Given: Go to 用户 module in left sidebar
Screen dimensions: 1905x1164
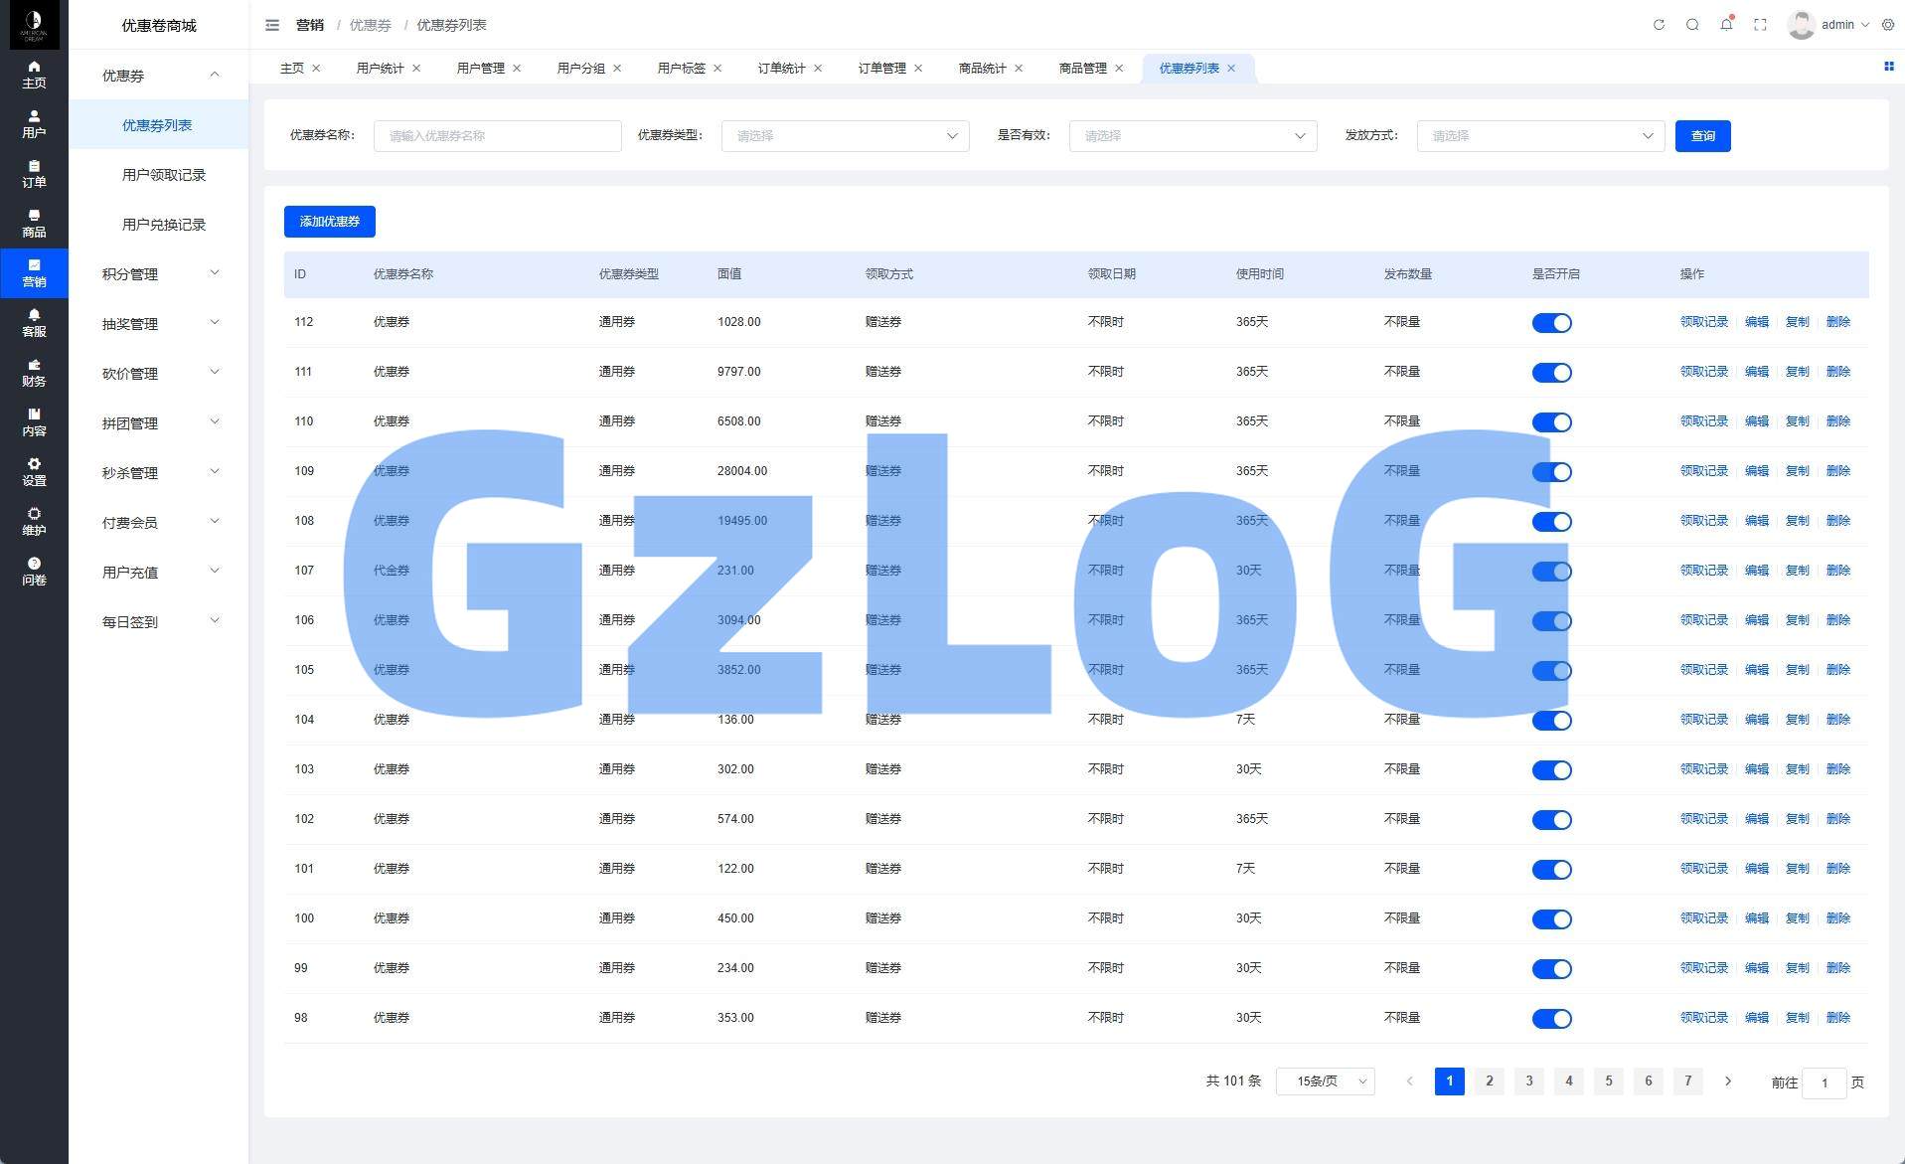Looking at the screenshot, I should (x=34, y=123).
